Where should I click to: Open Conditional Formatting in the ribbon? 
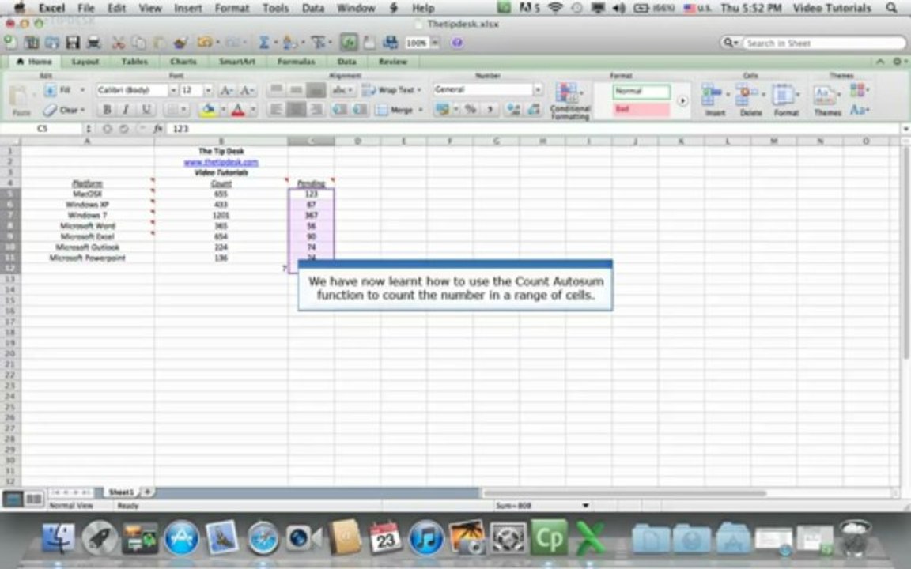click(x=569, y=101)
